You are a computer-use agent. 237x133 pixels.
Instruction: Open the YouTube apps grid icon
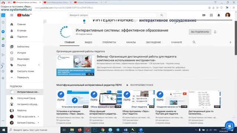pyautogui.click(x=211, y=15)
